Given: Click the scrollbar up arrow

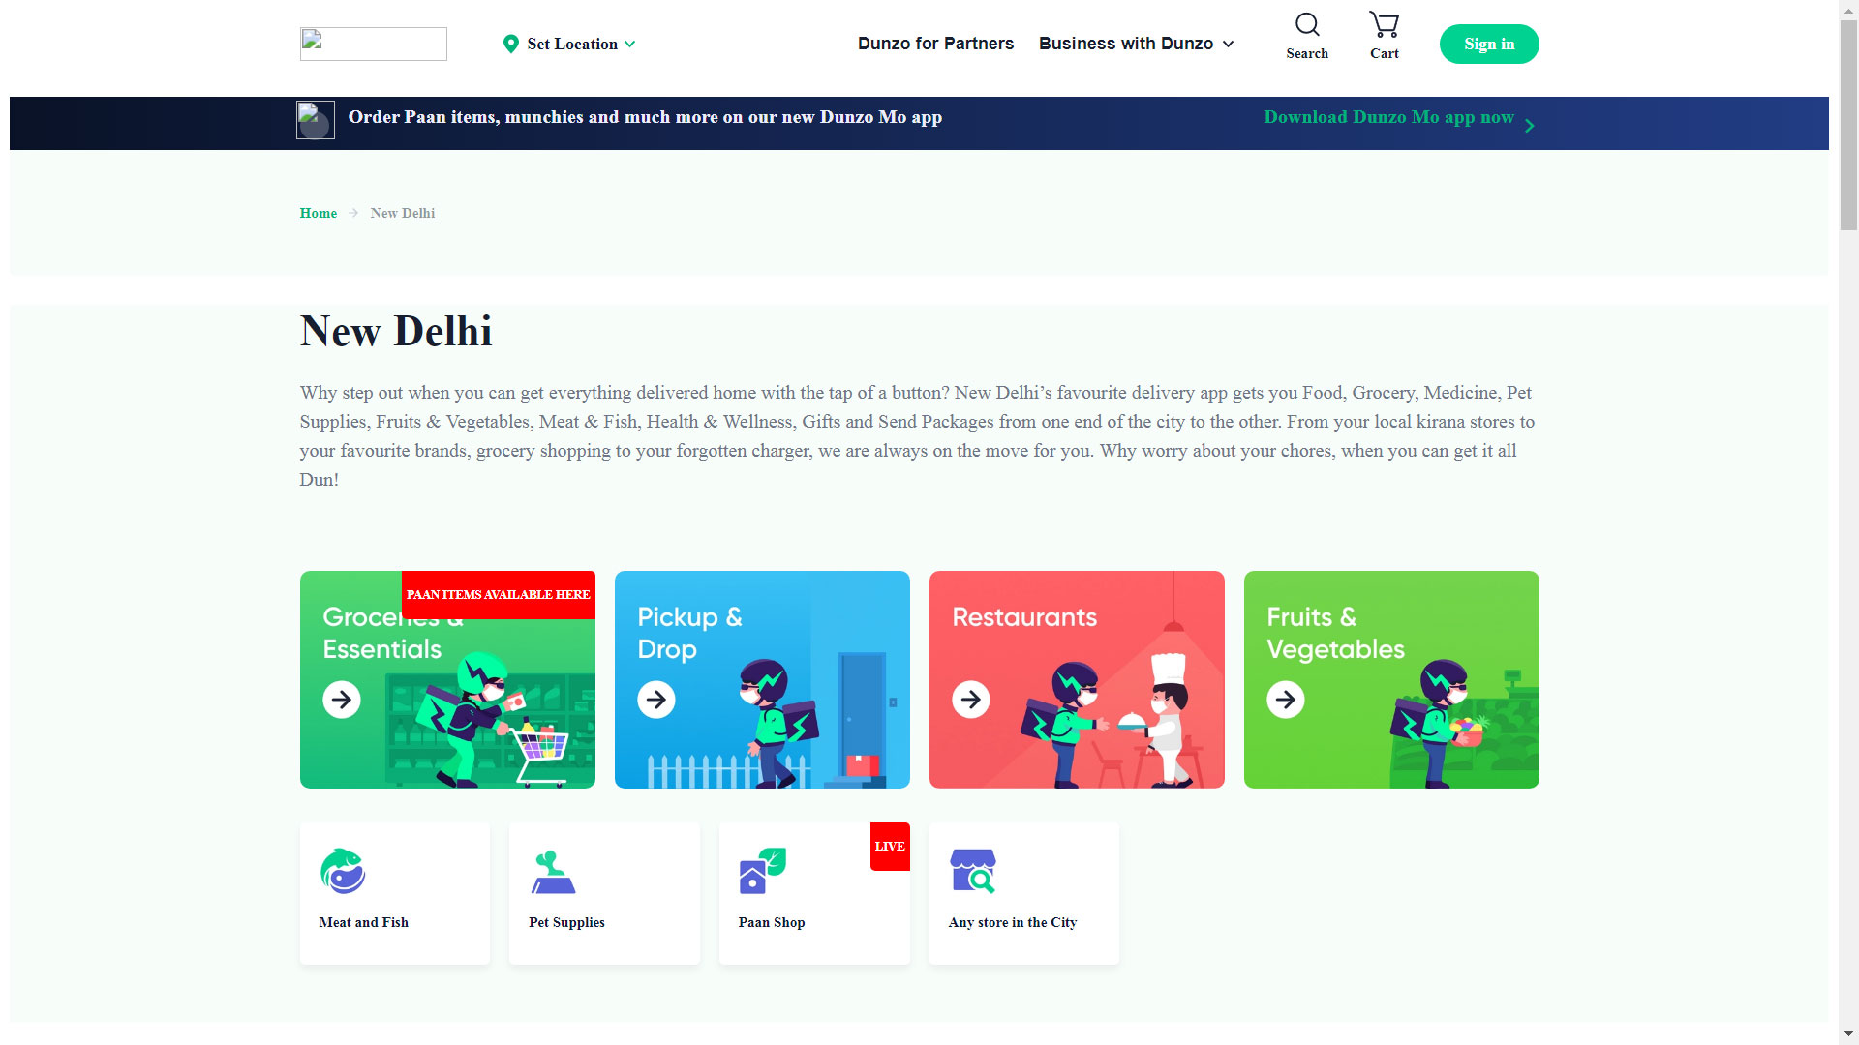Looking at the screenshot, I should [x=1848, y=9].
